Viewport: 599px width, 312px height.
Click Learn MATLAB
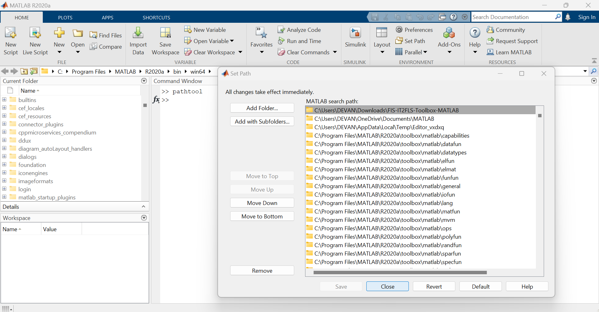(x=509, y=52)
